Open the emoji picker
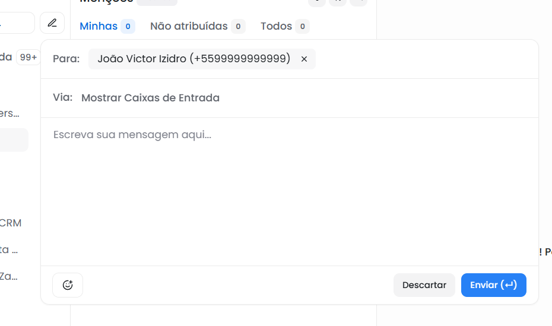Viewport: 552px width, 326px height. [68, 285]
